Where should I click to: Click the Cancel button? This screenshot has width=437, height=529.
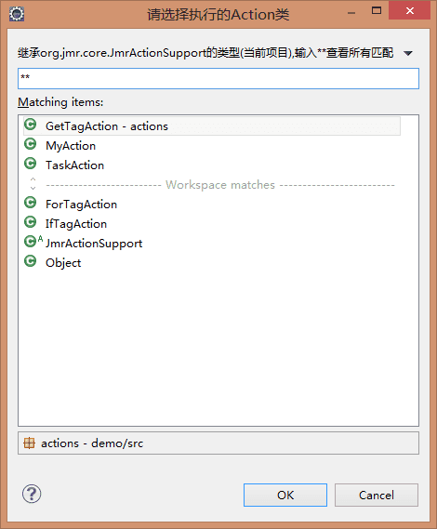point(377,495)
